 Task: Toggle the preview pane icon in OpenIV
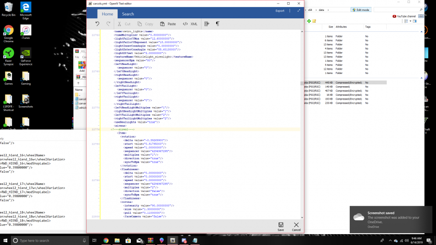[415, 21]
